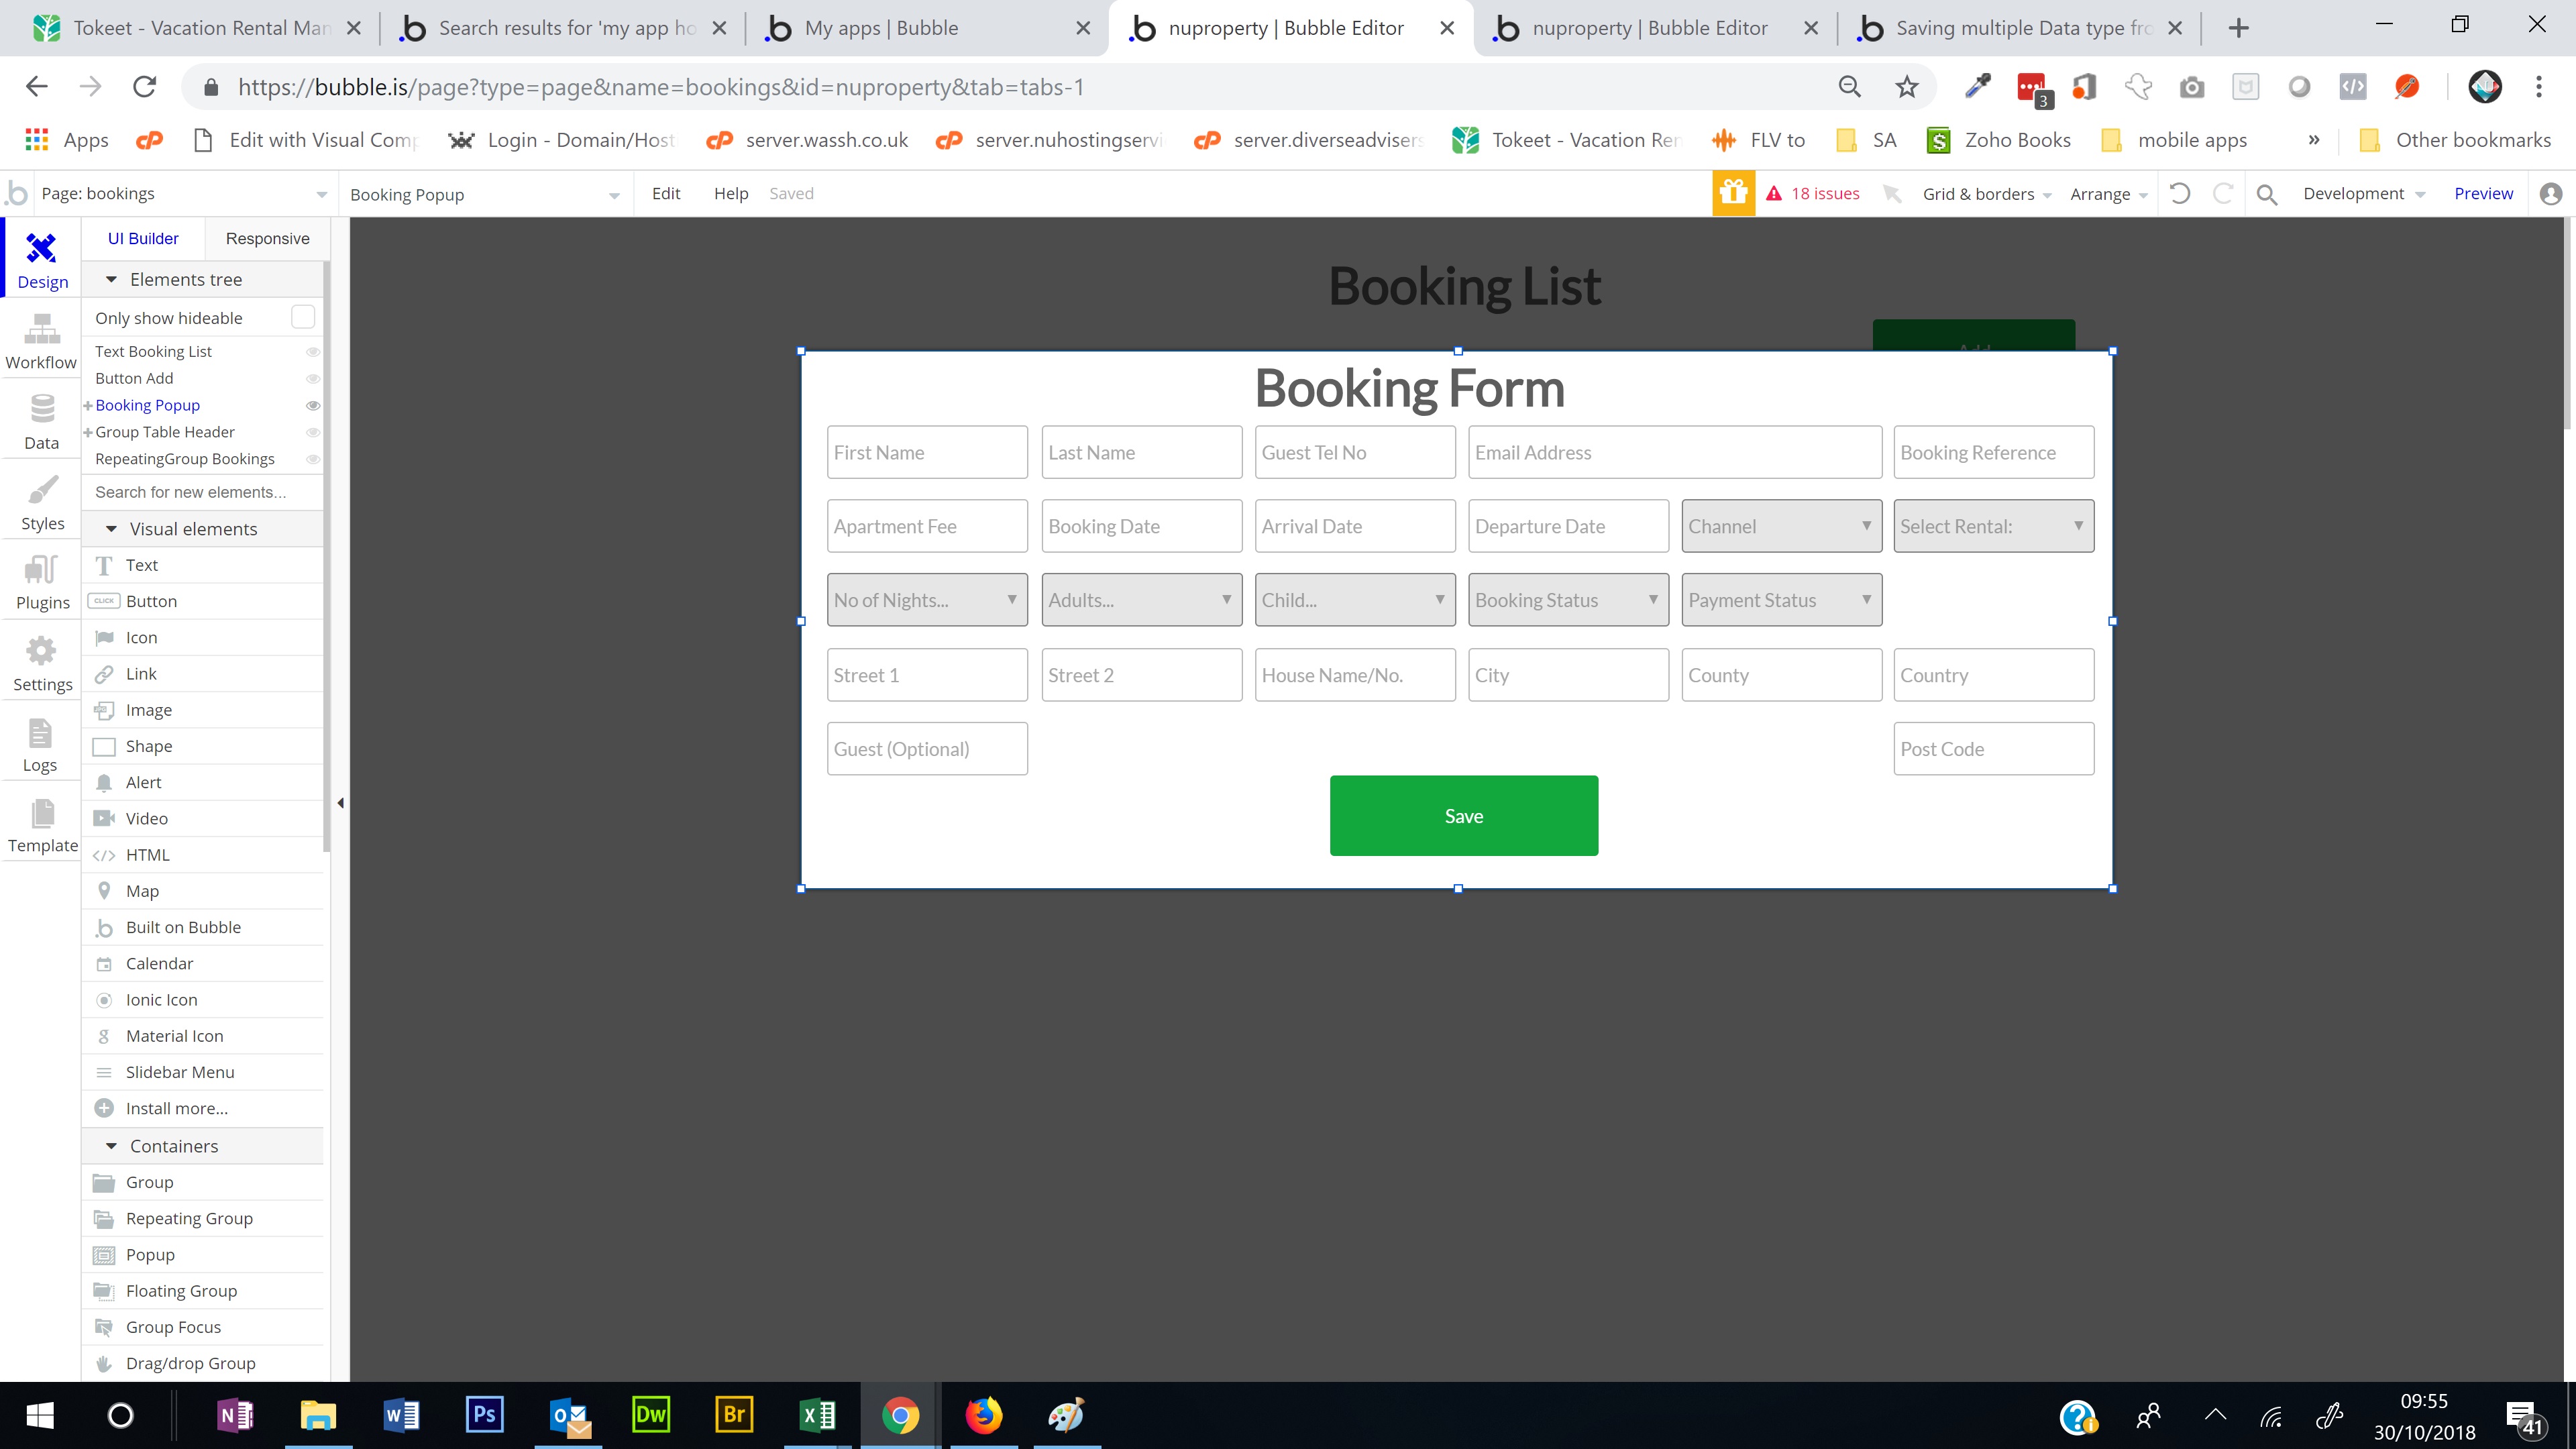
Task: Toggle visibility eye for Booking Popup
Action: 312,405
